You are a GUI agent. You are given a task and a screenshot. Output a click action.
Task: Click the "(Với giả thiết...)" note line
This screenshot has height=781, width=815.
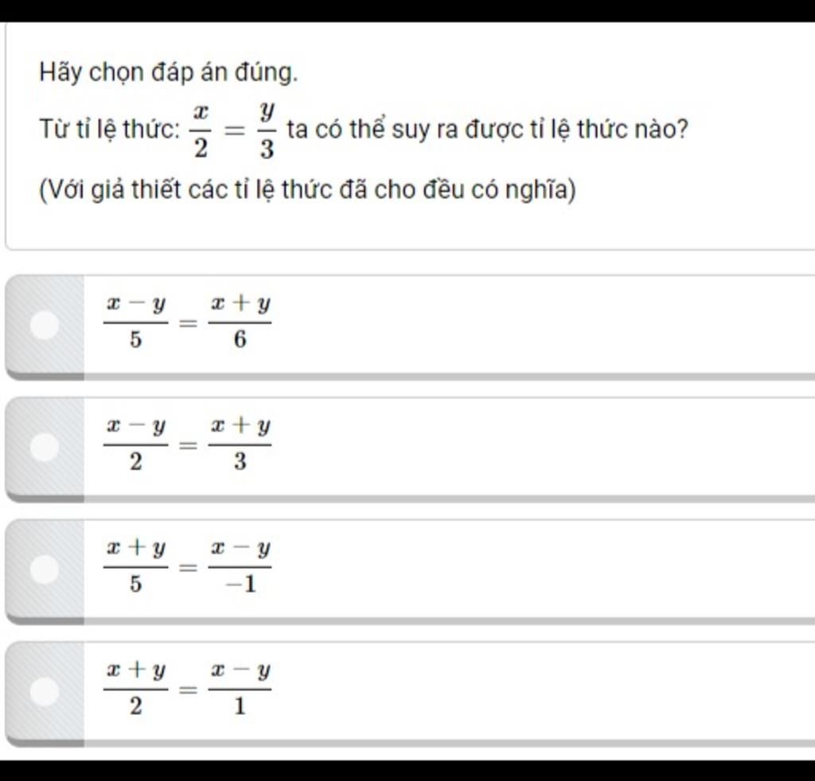(x=308, y=190)
